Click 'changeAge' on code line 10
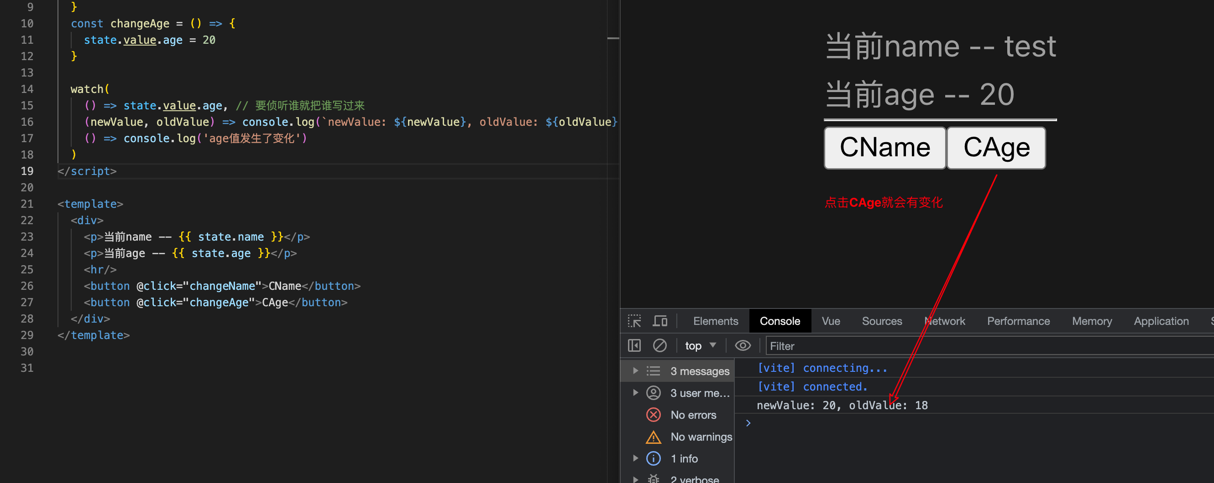 (140, 24)
